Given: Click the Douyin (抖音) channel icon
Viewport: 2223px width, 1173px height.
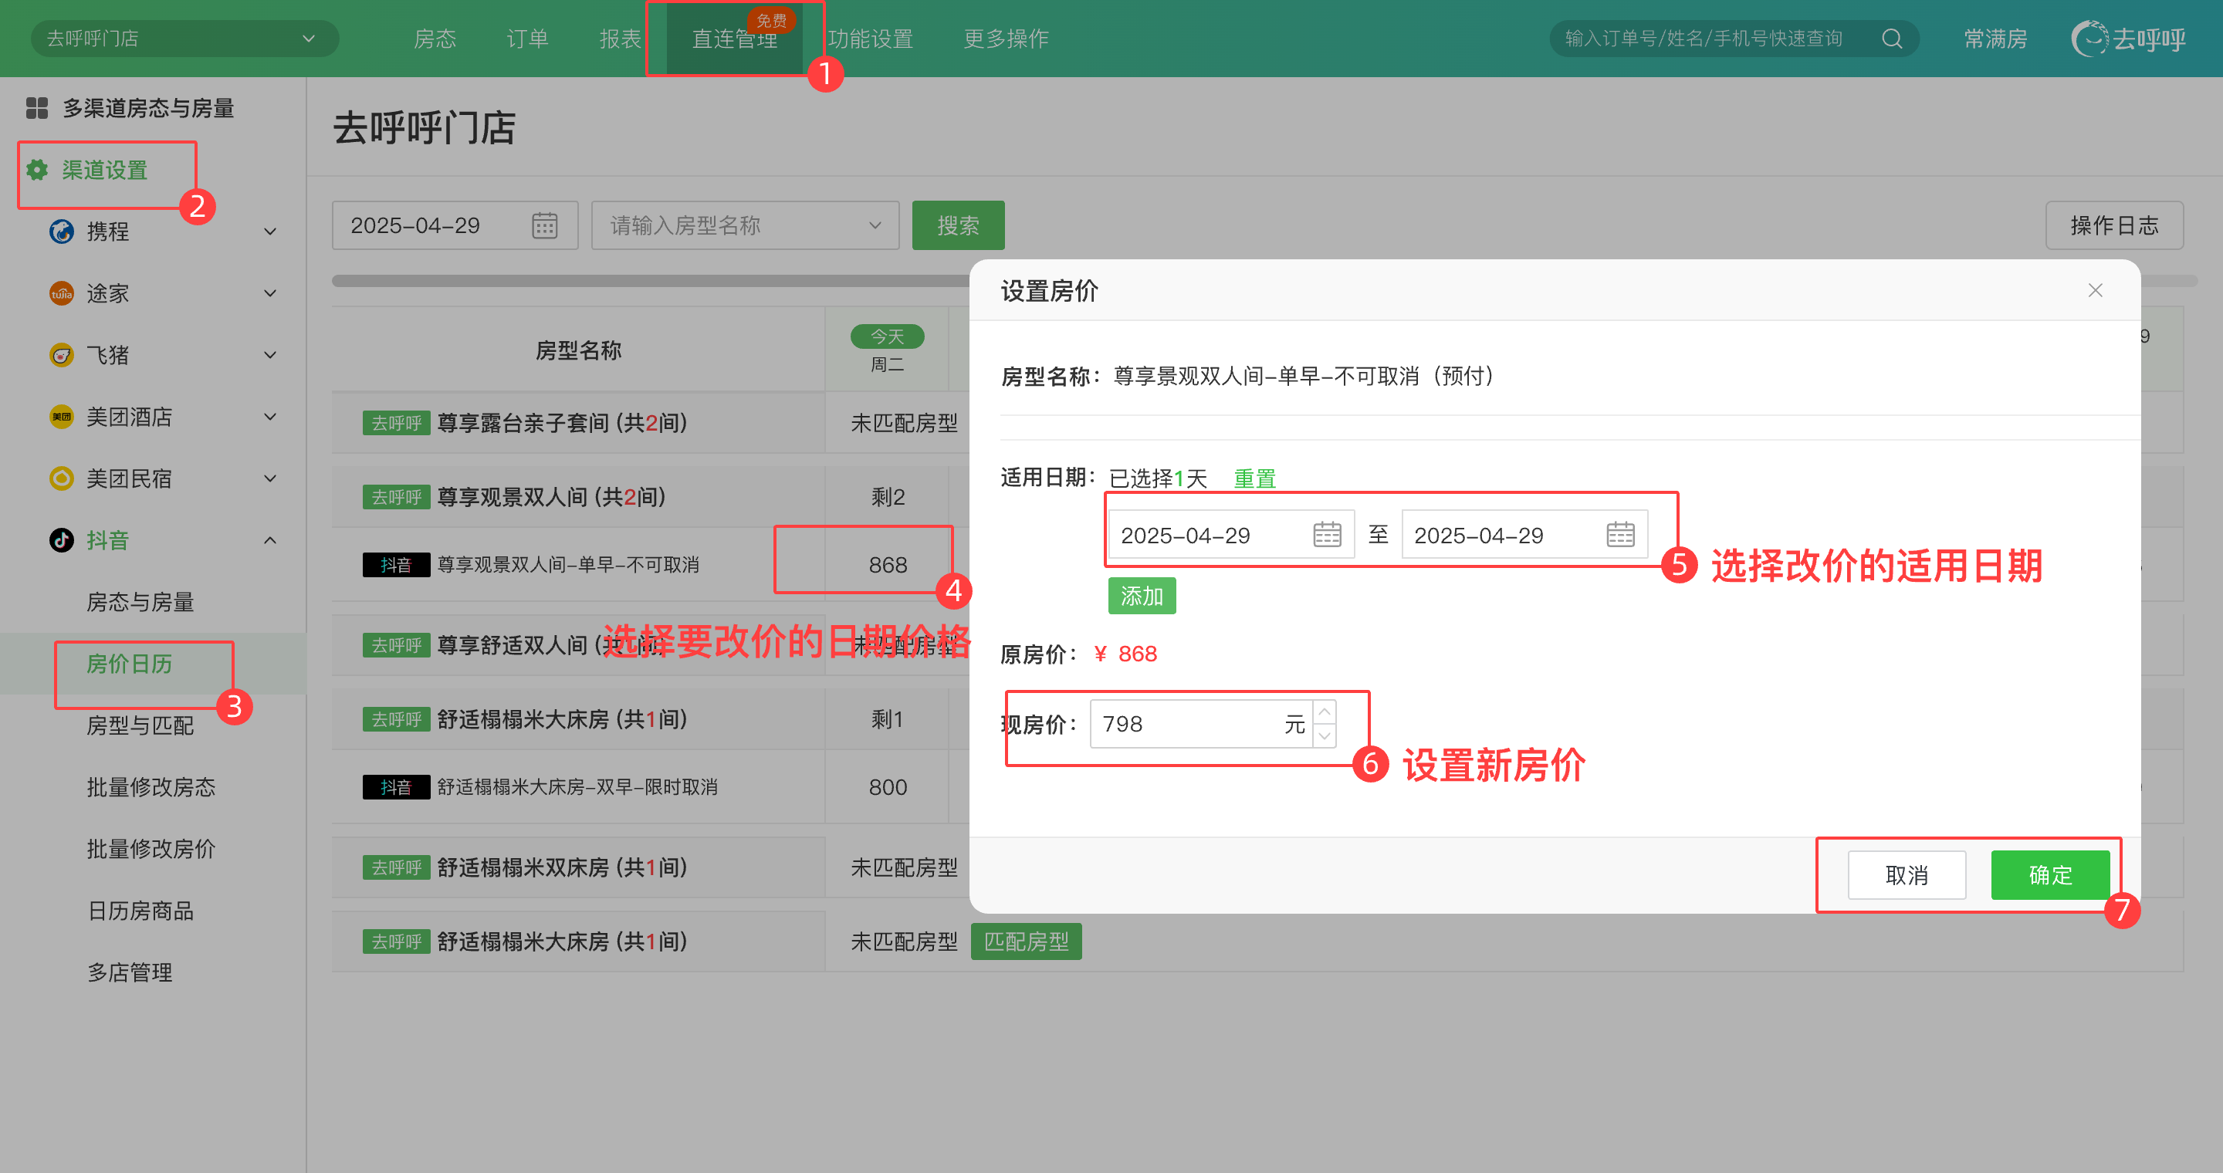Looking at the screenshot, I should (61, 540).
